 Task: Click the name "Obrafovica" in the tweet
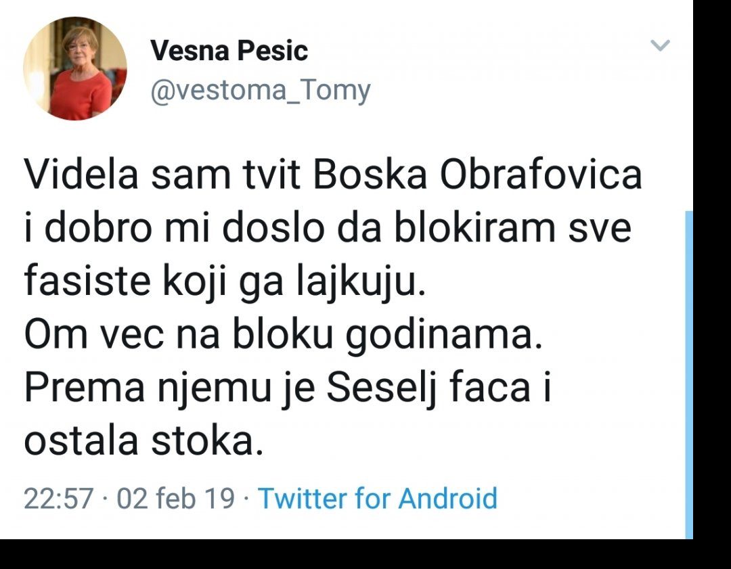[x=541, y=175]
